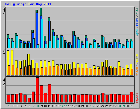Screen dimensions: 140x109
Task: Click the day 26 axis label
Action: pos(111,106)
